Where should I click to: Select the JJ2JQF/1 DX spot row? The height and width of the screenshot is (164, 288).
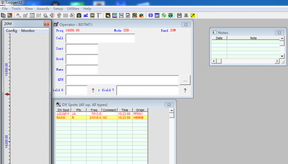[102, 114]
